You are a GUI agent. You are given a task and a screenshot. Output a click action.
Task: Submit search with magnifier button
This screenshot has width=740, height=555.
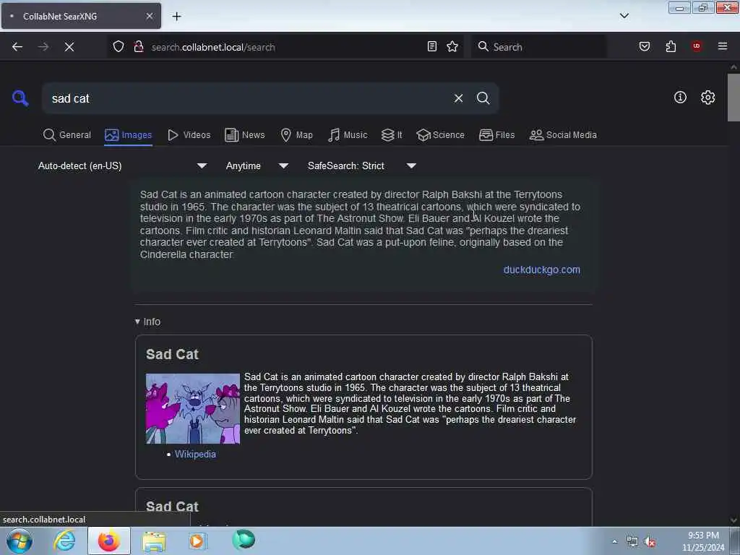pyautogui.click(x=483, y=98)
